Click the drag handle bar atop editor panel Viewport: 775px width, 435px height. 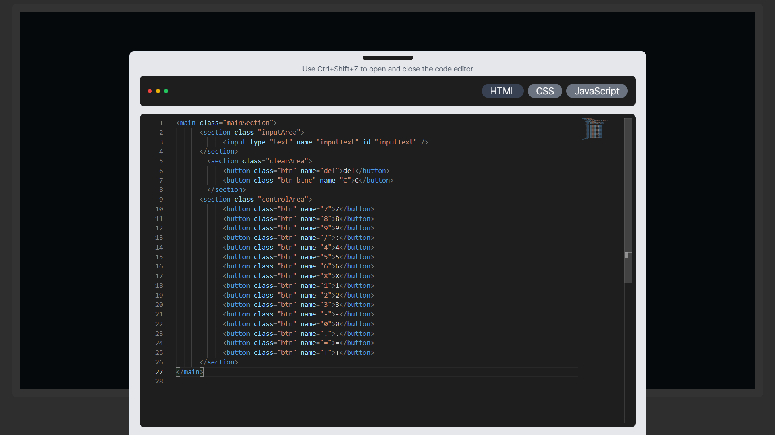point(388,58)
